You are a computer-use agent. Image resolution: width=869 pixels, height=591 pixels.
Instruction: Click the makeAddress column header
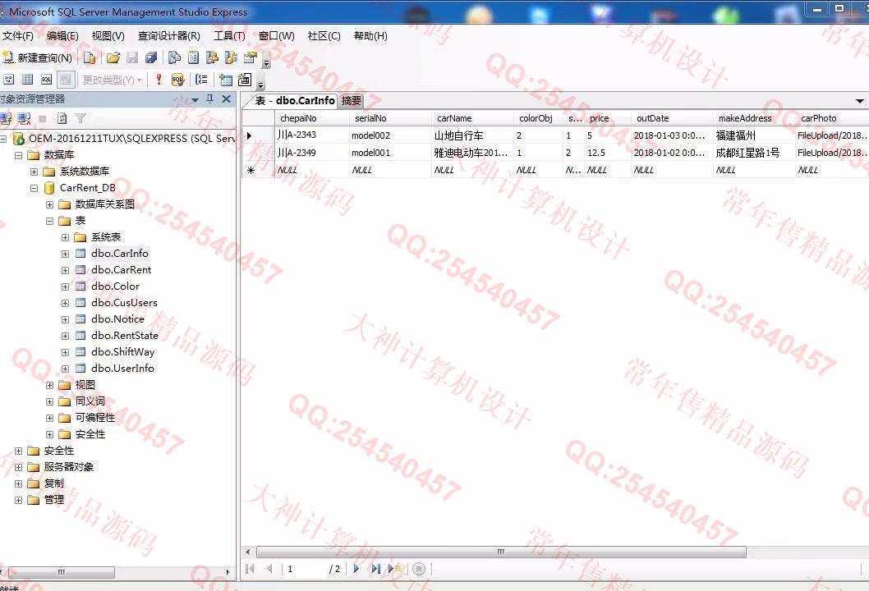pos(754,118)
